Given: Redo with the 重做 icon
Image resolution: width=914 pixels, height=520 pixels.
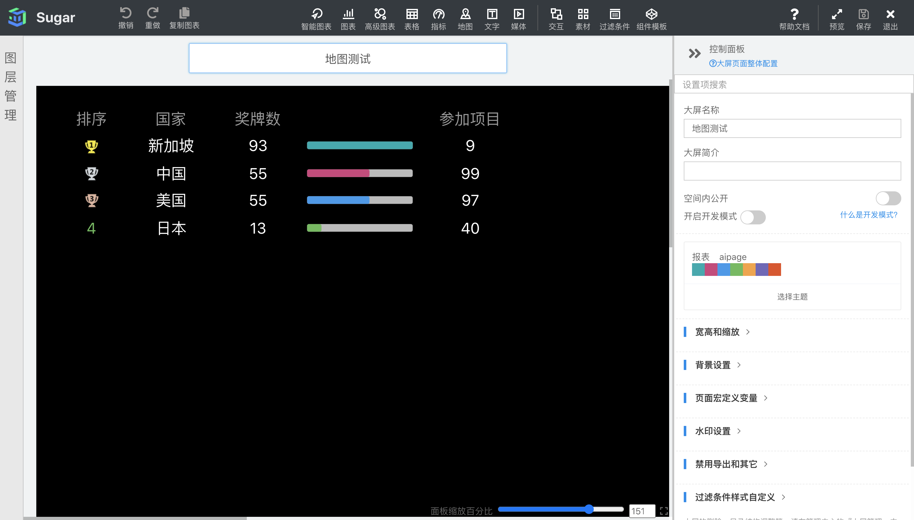Looking at the screenshot, I should 153,18.
